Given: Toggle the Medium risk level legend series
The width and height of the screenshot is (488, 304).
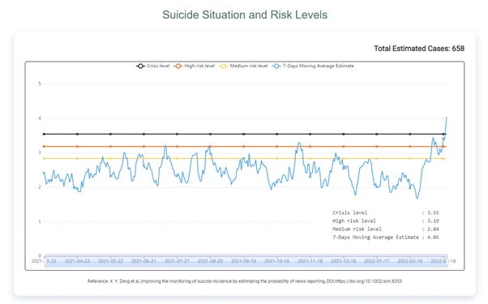Looking at the screenshot, I should 244,66.
